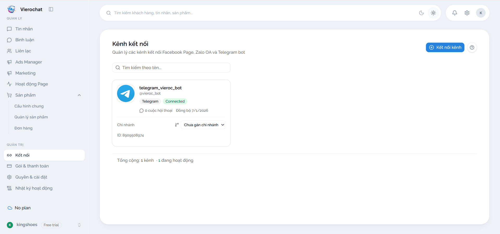Select Cấu hình chung submenu item
Image resolution: width=500 pixels, height=234 pixels.
click(x=29, y=106)
